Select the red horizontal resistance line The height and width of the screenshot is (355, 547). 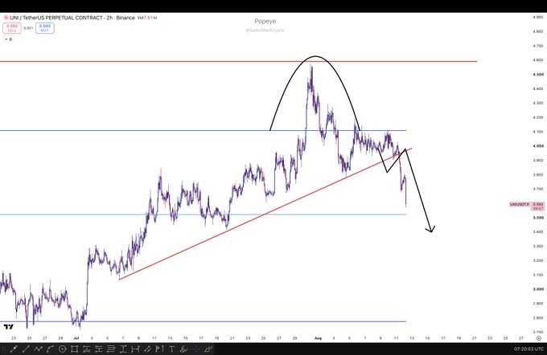239,61
